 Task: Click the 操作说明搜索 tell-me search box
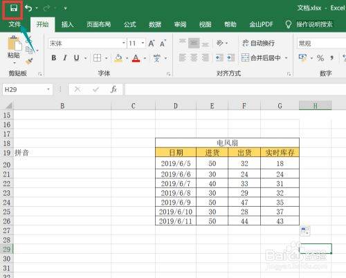click(x=309, y=24)
